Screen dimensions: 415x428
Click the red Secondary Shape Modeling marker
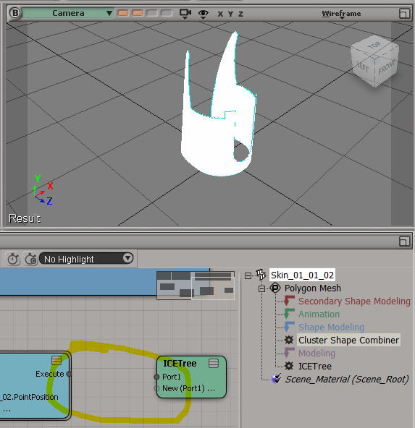coord(289,301)
